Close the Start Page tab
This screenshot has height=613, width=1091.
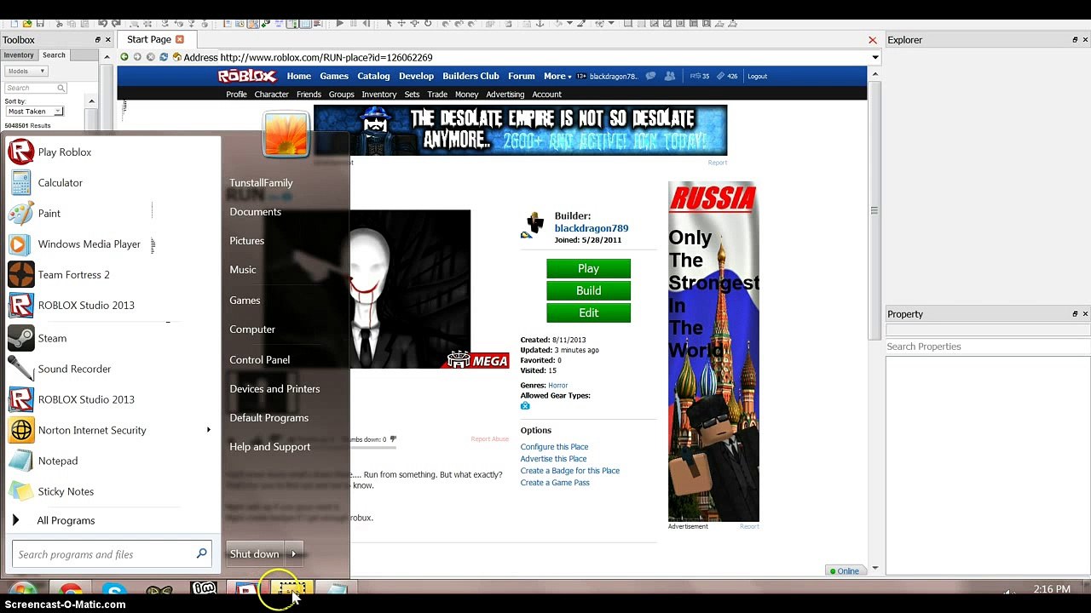(x=180, y=39)
